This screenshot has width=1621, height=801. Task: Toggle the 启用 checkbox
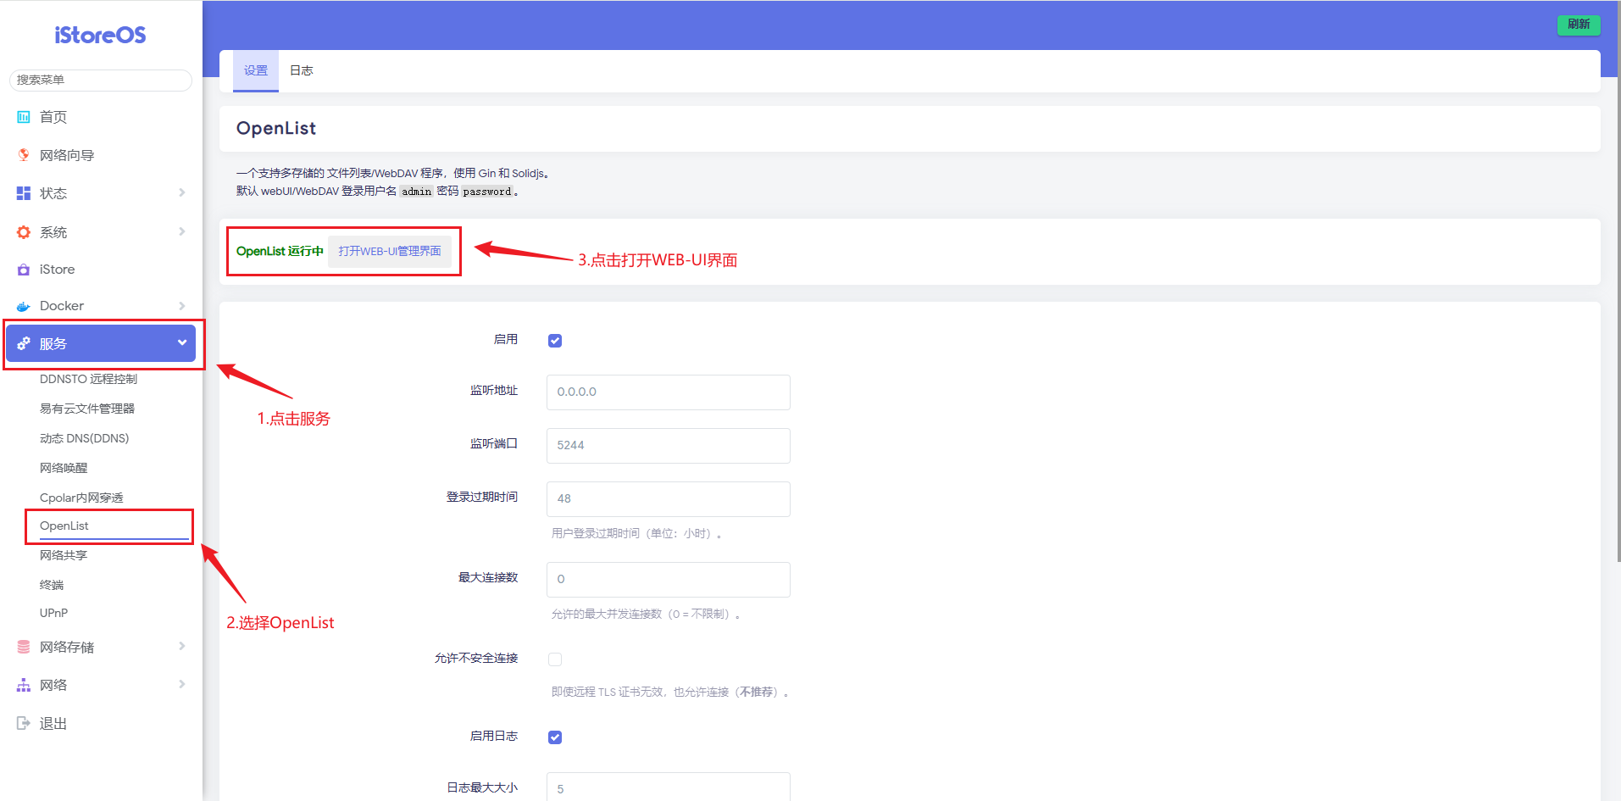pos(555,341)
